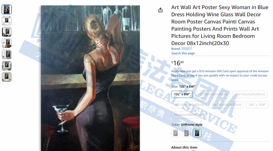The height and width of the screenshot is (151, 273).
Task: Choose the 12L" x 8W" size option
Action: pos(182,94)
